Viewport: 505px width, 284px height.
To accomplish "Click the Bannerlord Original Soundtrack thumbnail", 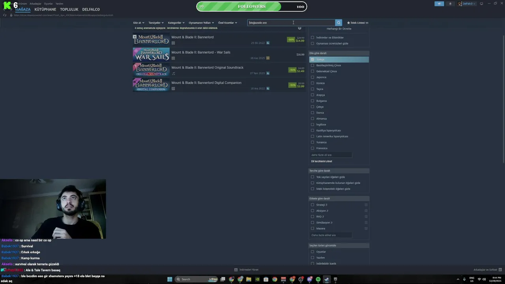I will [151, 69].
